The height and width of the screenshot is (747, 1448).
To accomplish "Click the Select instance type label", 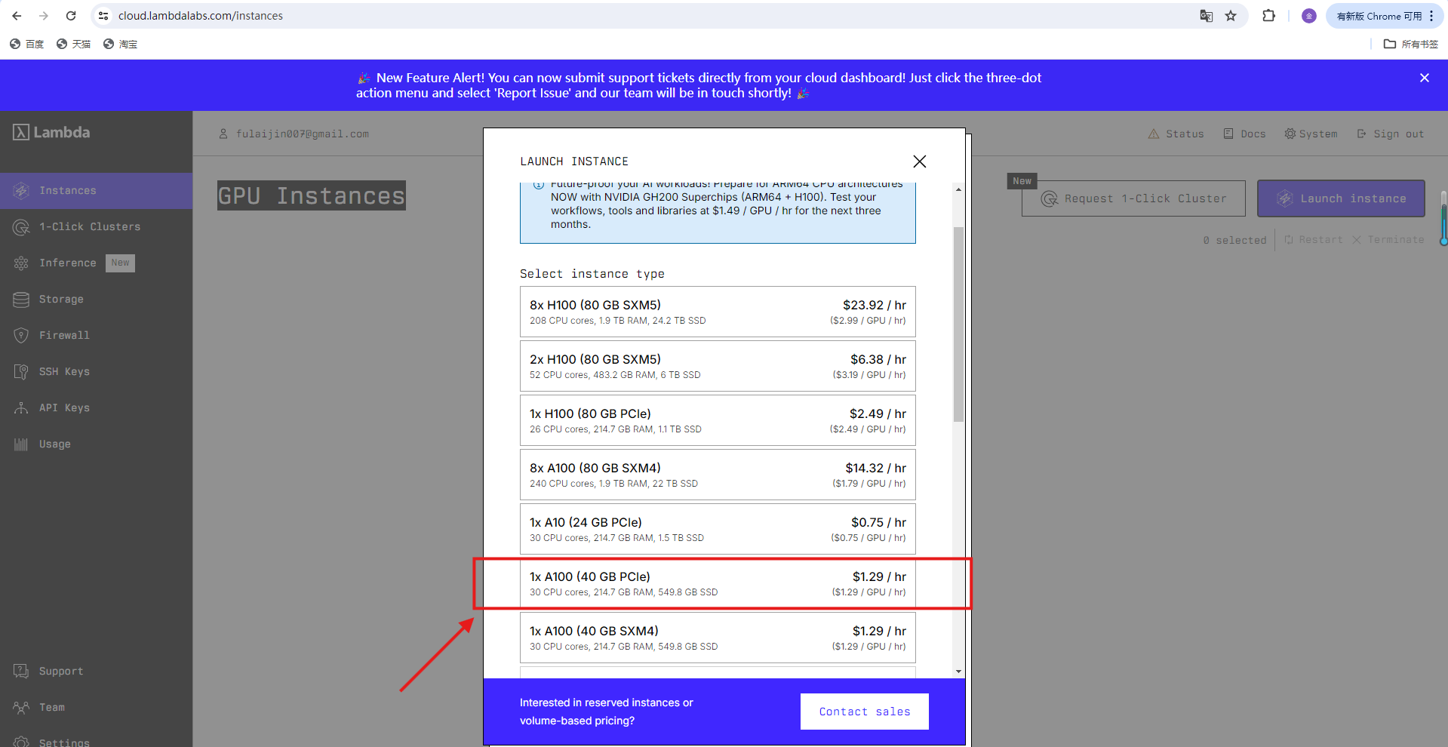I will coord(592,274).
